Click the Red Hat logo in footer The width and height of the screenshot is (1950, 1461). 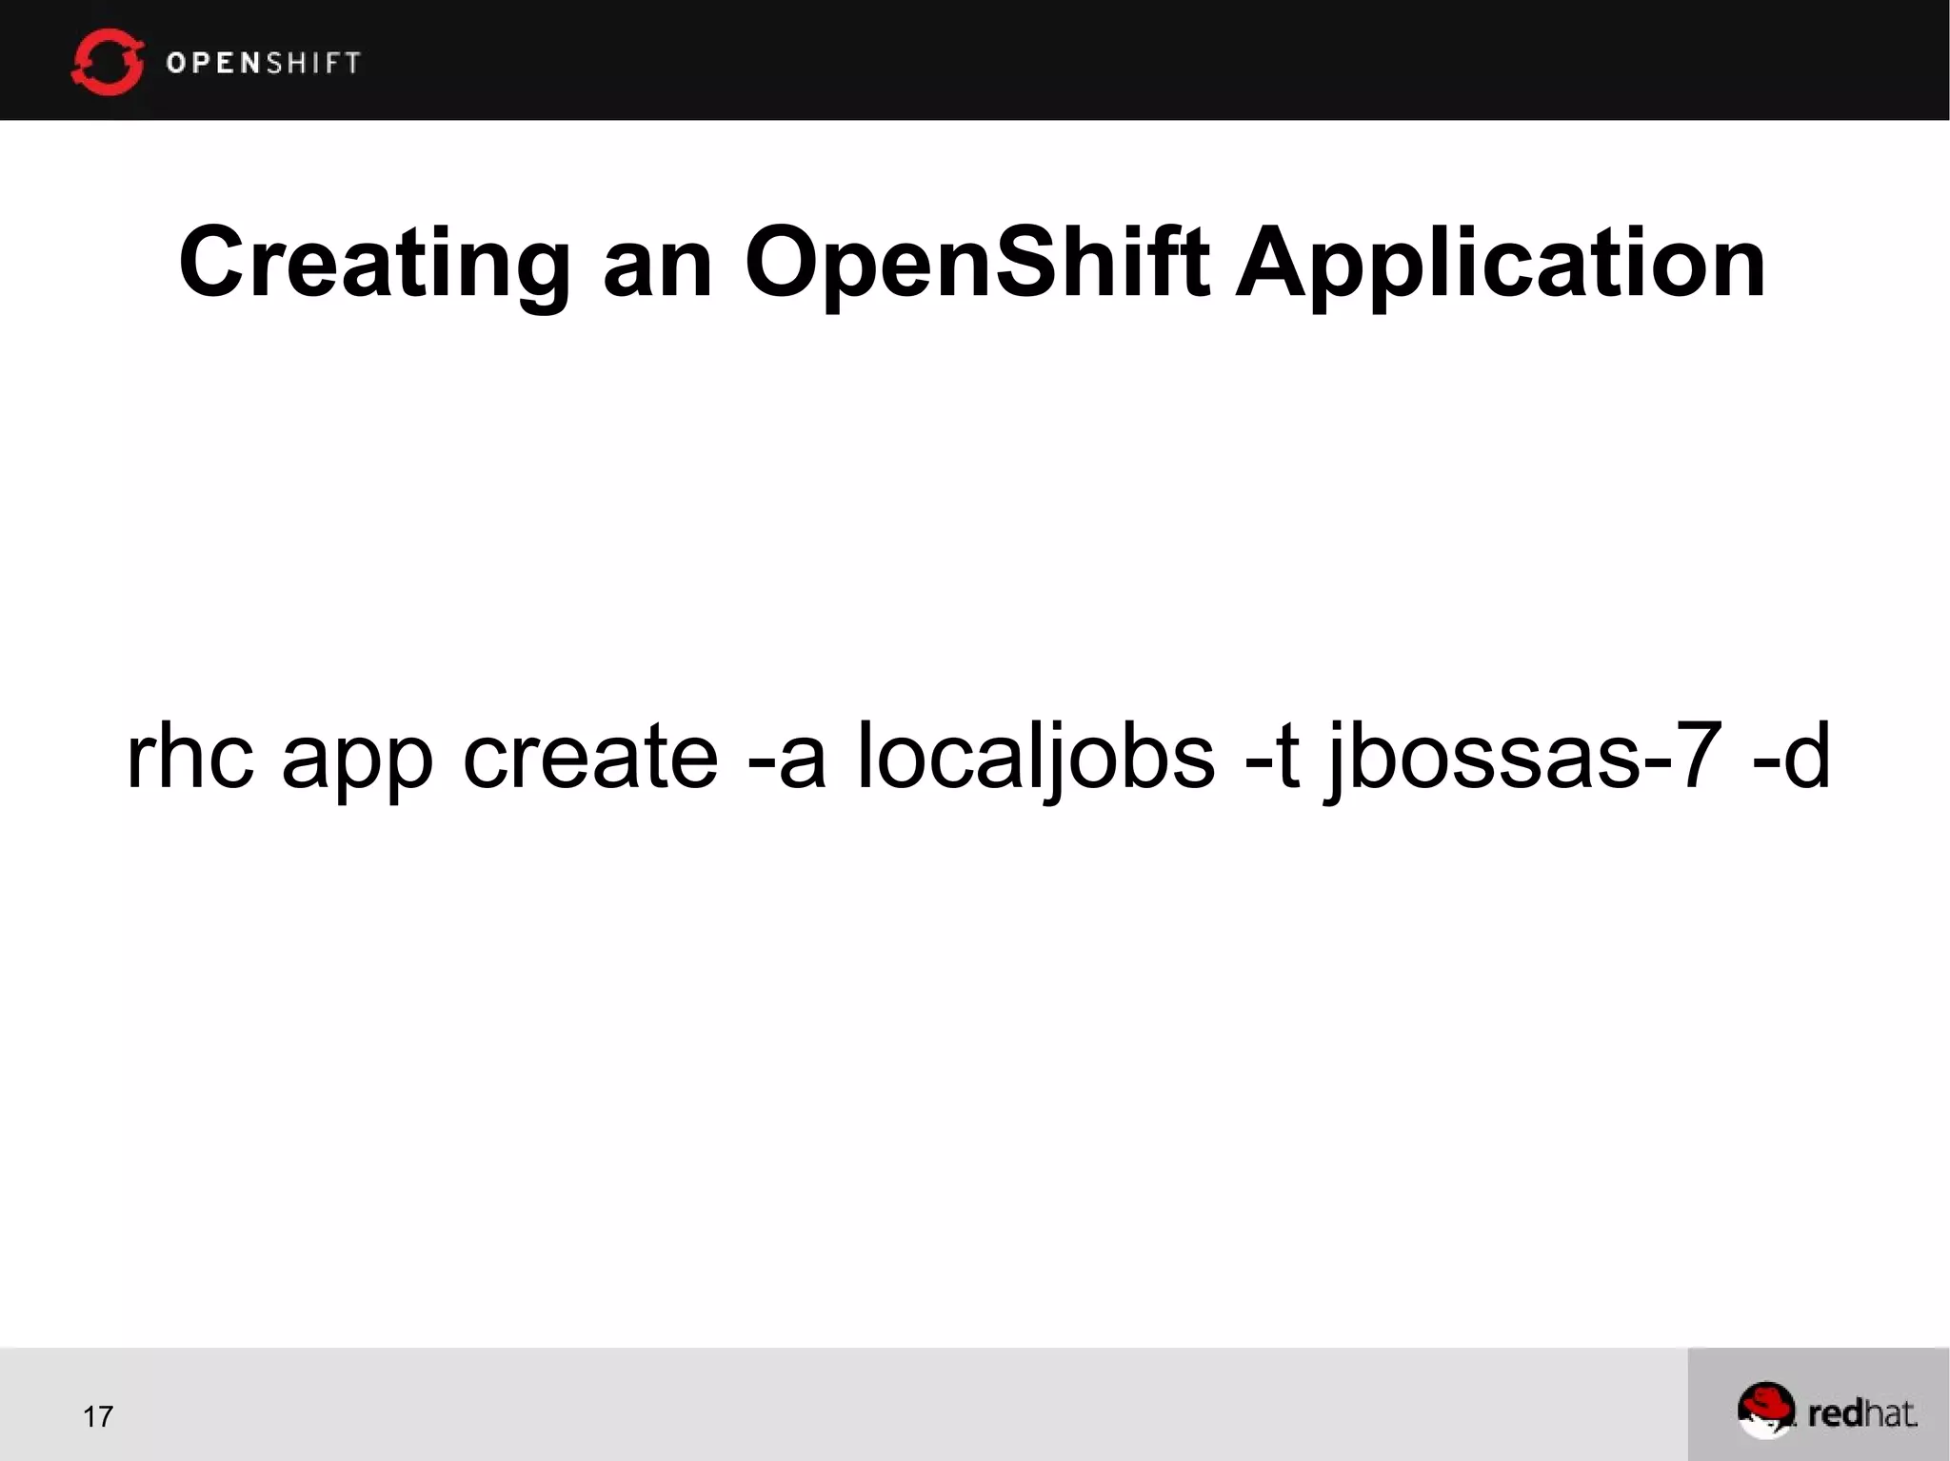[1827, 1412]
